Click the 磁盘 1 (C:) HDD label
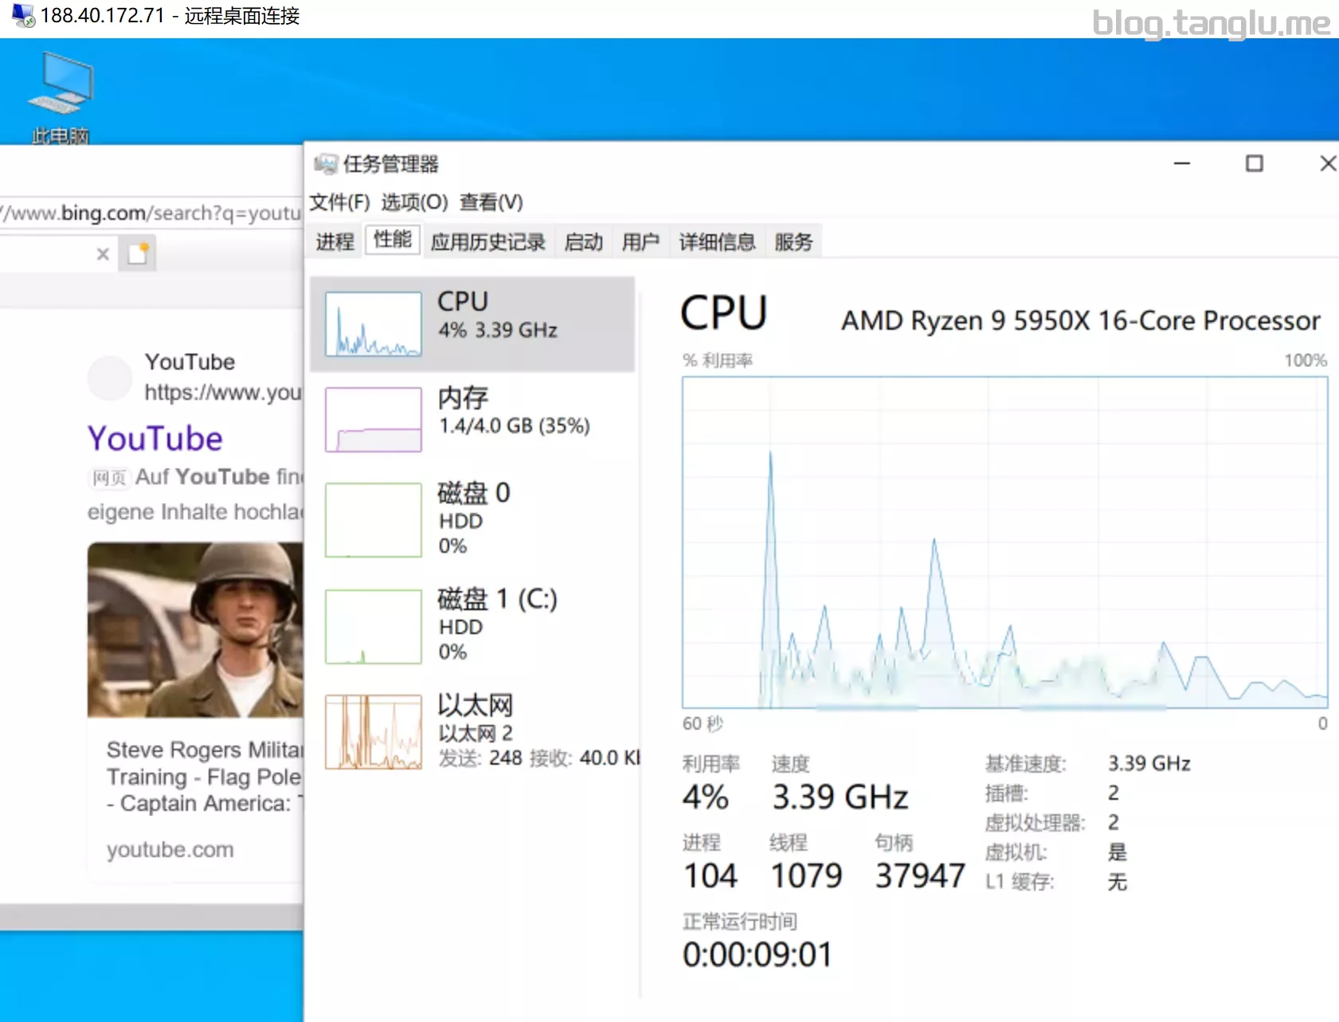 click(x=498, y=625)
